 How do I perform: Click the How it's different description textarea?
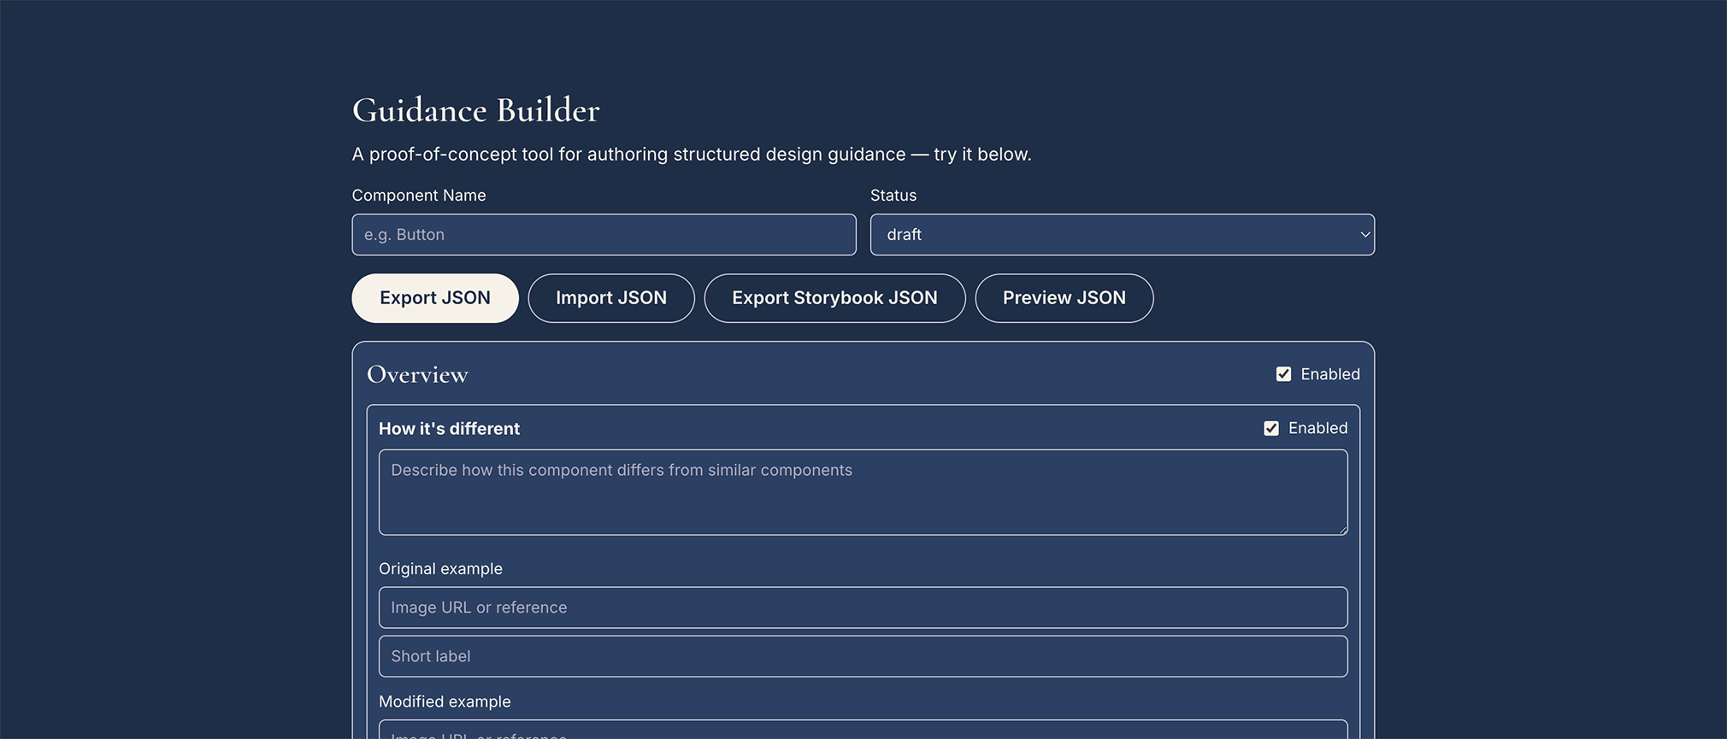[x=863, y=492]
